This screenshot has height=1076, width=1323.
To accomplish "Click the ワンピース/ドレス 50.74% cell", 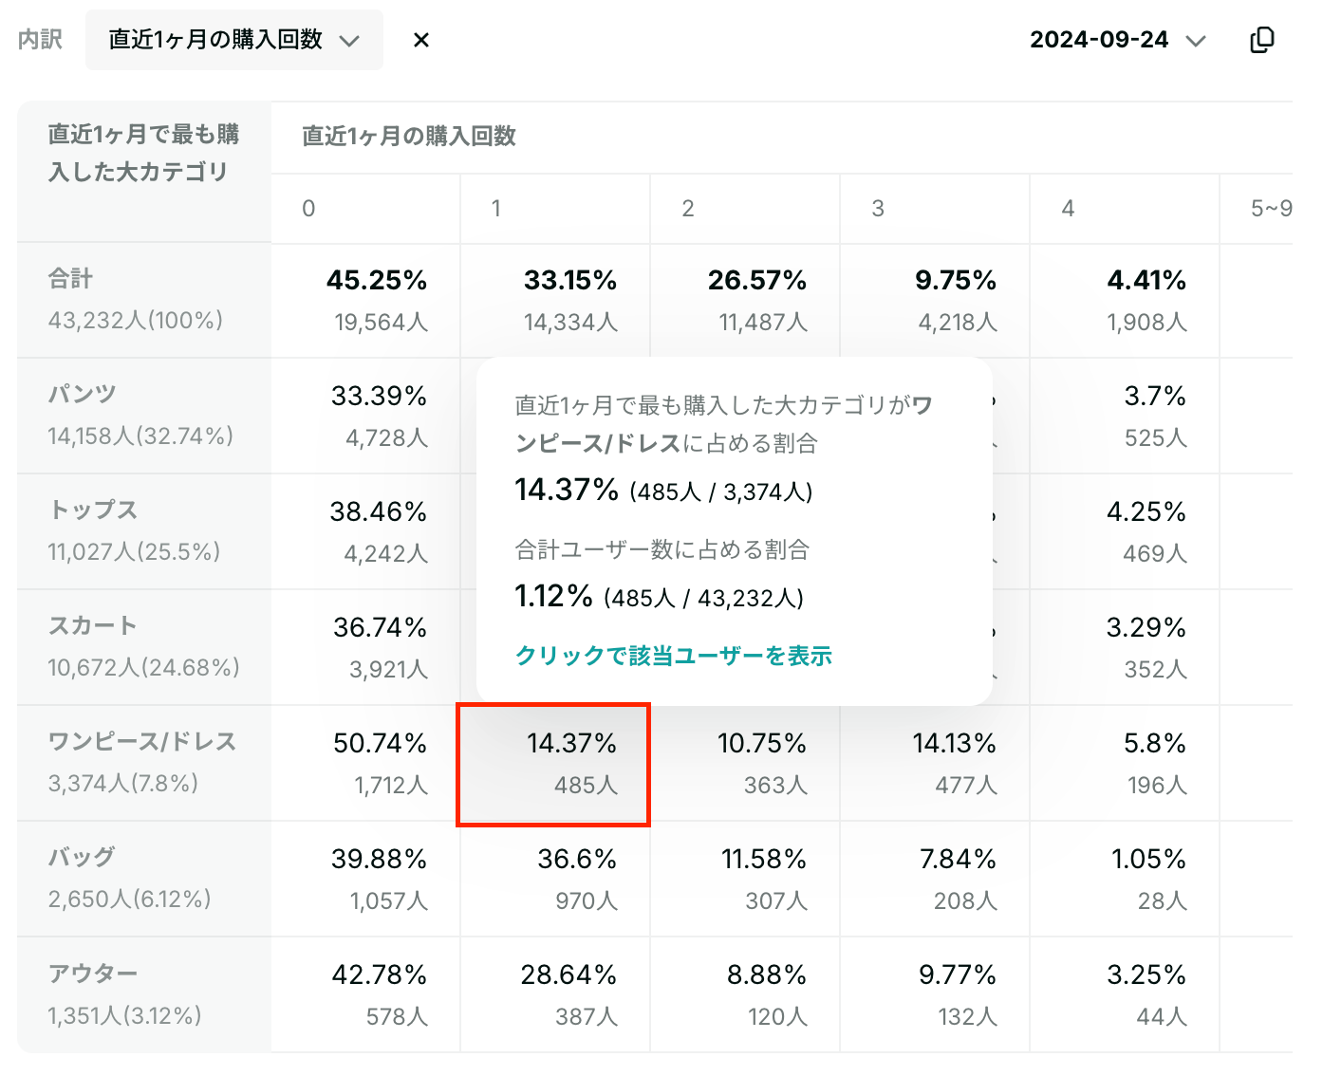I will [366, 763].
